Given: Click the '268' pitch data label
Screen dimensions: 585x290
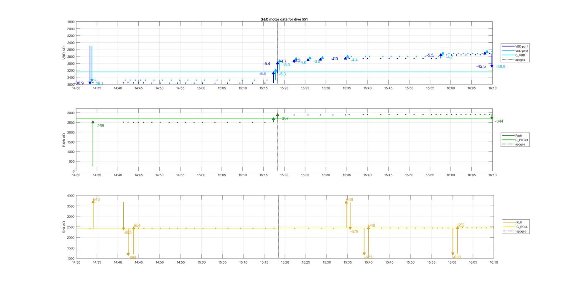Looking at the screenshot, I should (x=101, y=126).
